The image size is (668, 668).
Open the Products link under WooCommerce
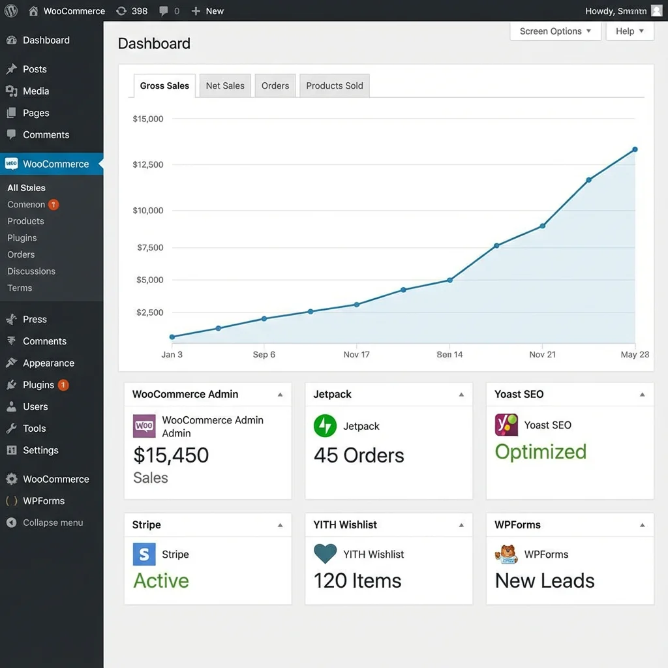(25, 220)
